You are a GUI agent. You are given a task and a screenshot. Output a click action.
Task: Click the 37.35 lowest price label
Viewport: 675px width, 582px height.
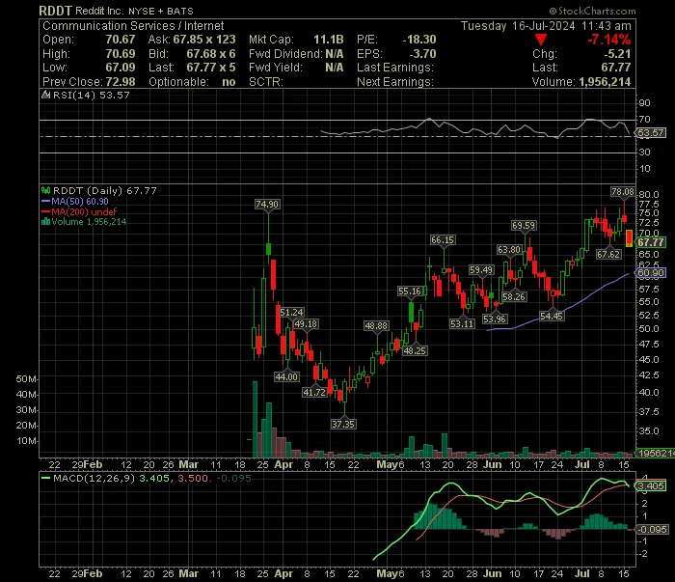pyautogui.click(x=343, y=424)
